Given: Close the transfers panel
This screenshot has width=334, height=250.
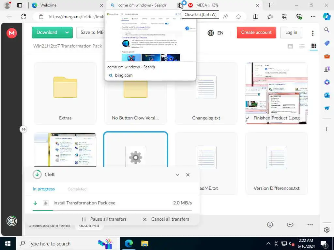Looking at the screenshot, I should tap(188, 175).
